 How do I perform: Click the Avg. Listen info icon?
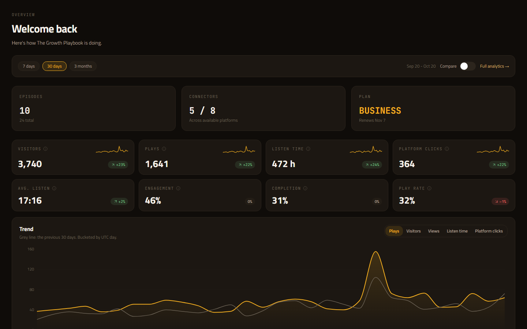[x=54, y=188]
